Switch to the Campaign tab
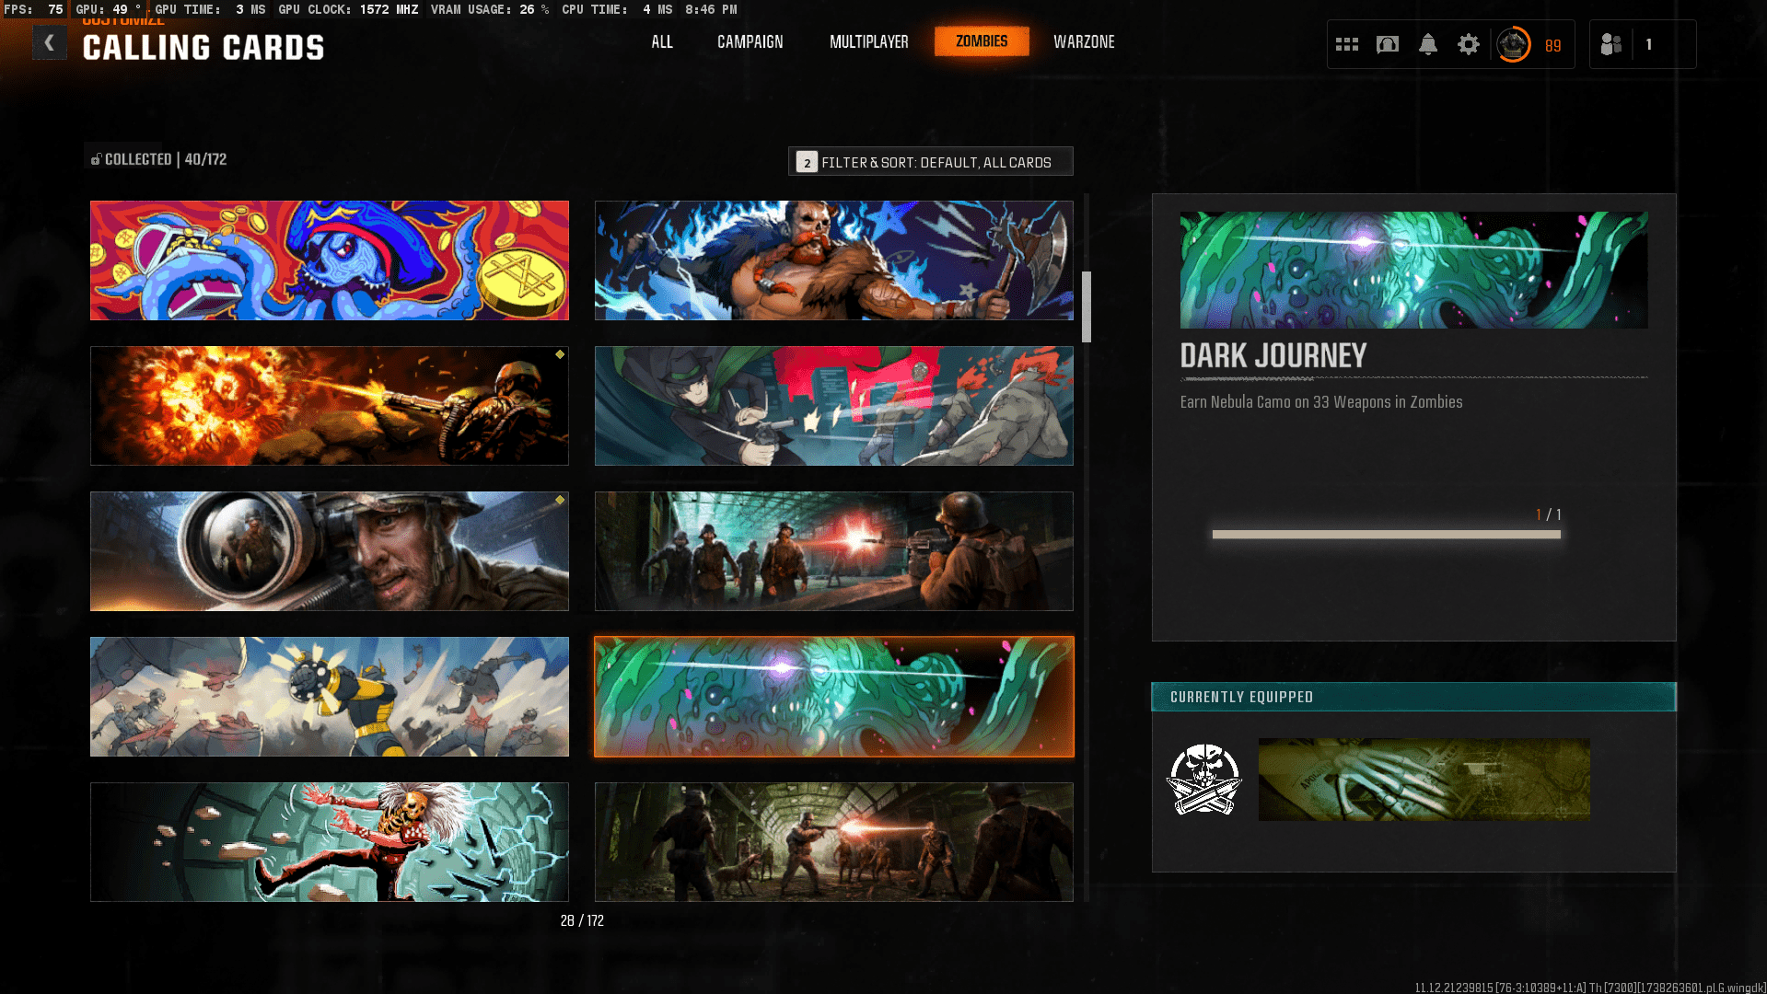This screenshot has width=1767, height=994. click(x=750, y=41)
